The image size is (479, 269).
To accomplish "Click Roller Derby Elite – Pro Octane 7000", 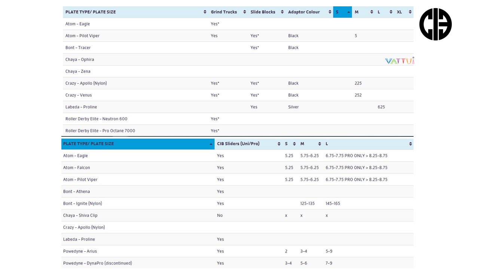I will pyautogui.click(x=100, y=131).
